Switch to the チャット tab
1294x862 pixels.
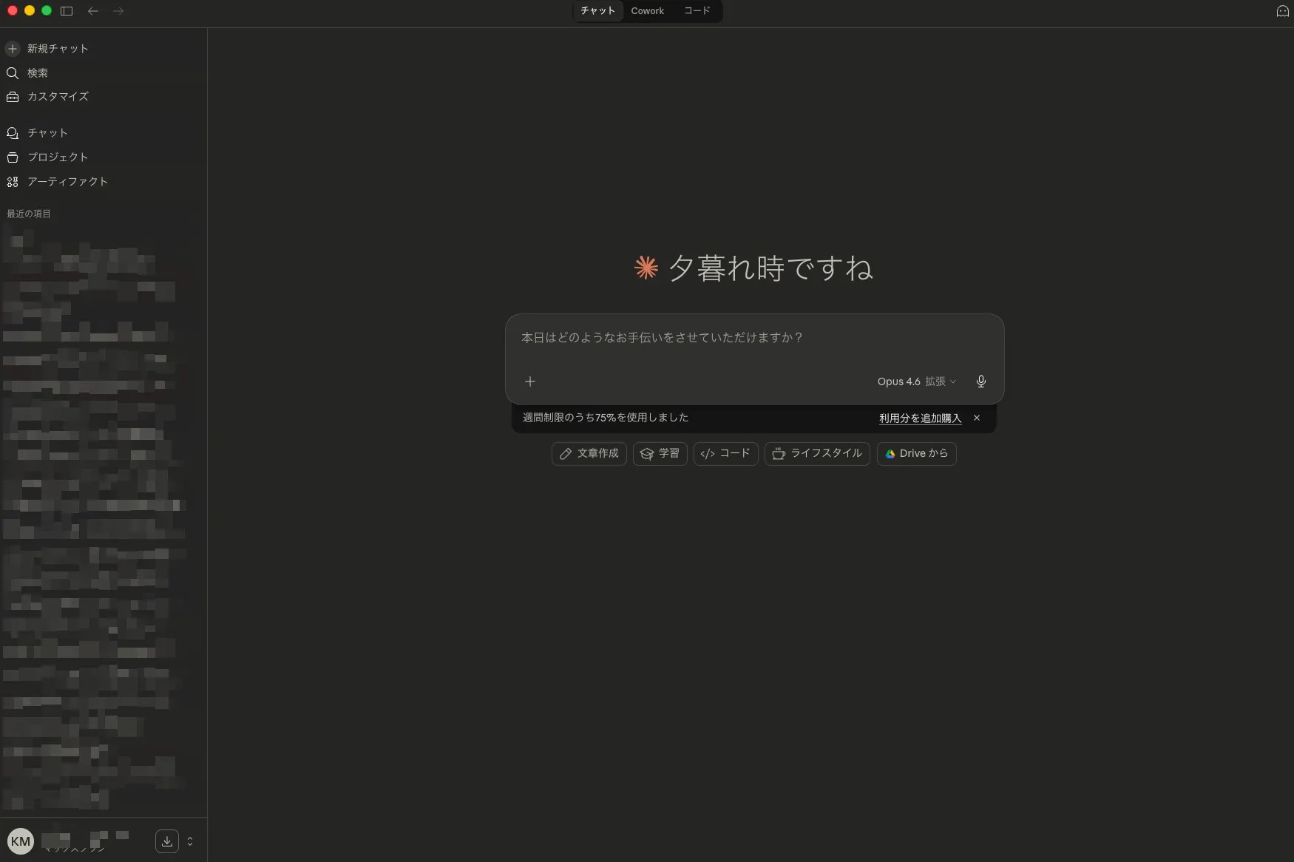pyautogui.click(x=598, y=11)
